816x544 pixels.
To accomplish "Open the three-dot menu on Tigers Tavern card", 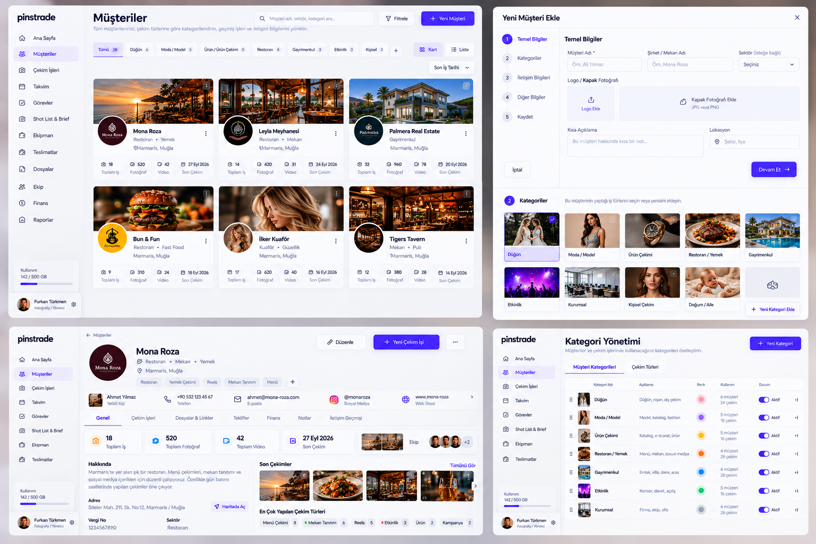I will coord(466,241).
